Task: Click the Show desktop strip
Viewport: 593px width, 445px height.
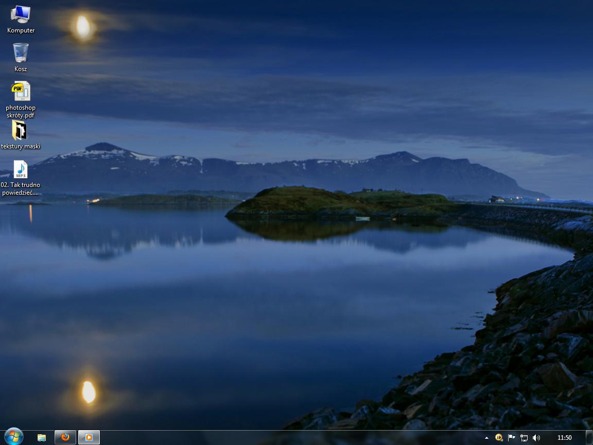Action: pyautogui.click(x=589, y=437)
